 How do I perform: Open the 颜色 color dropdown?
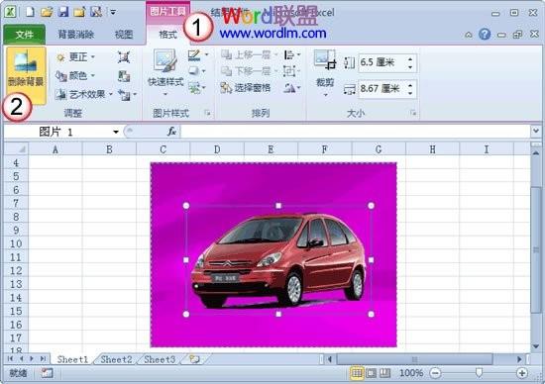coord(75,75)
